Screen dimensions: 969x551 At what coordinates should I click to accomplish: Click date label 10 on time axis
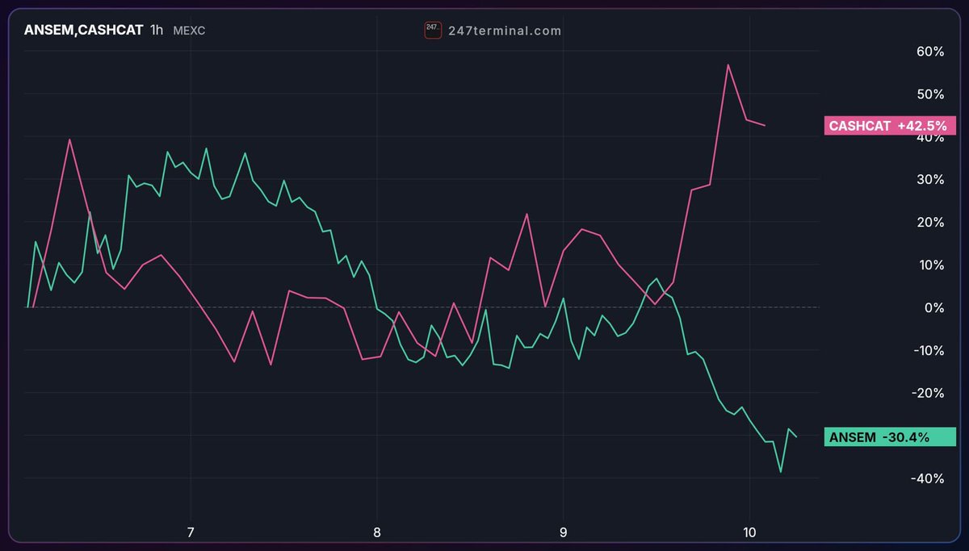pos(749,532)
